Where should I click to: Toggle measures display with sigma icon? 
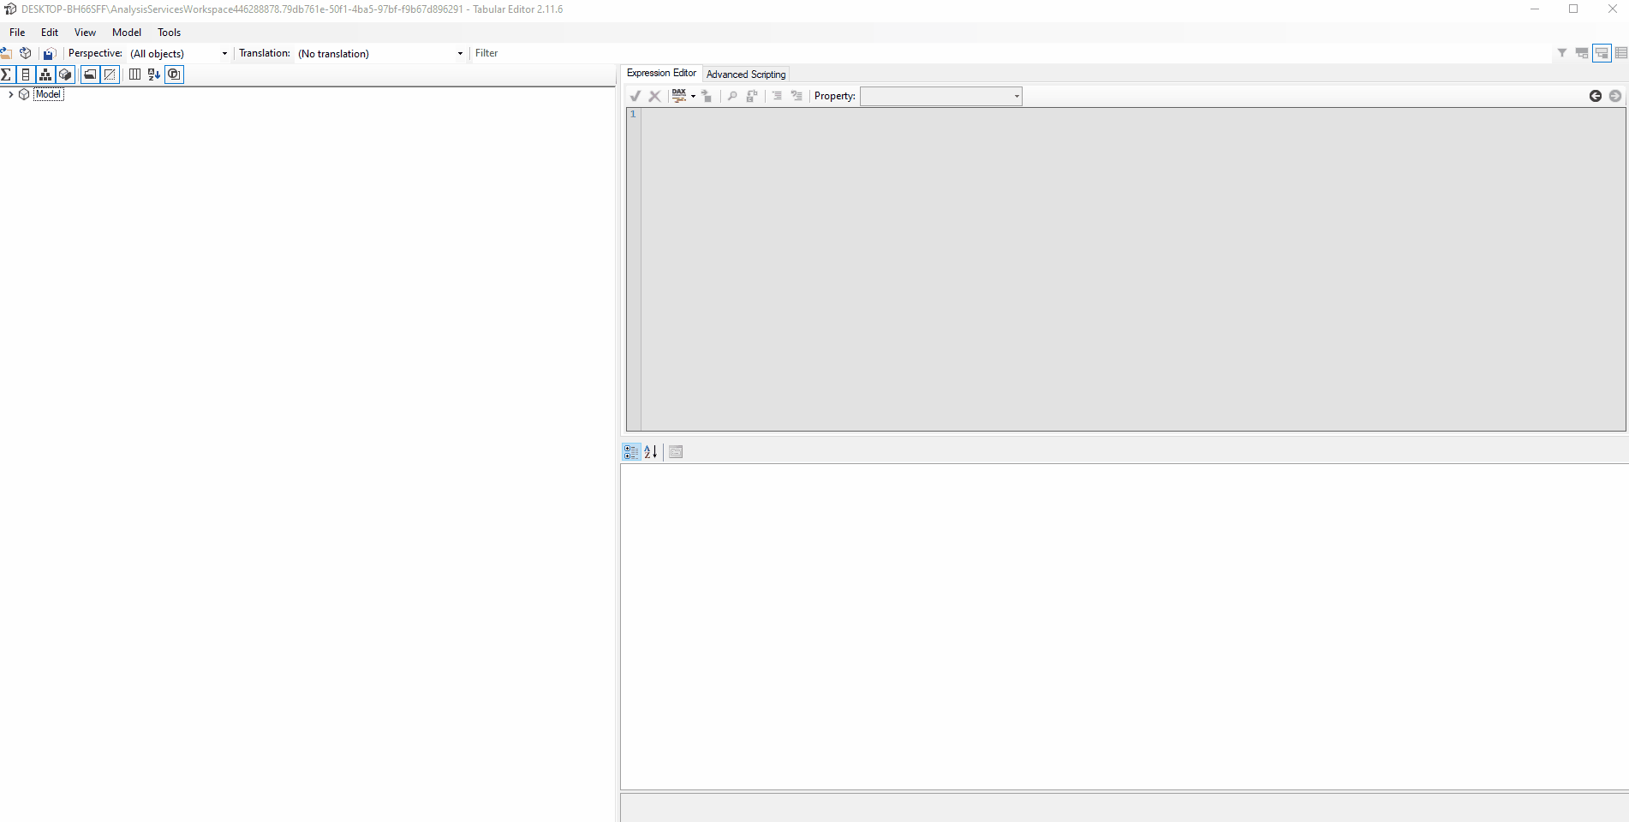point(7,74)
